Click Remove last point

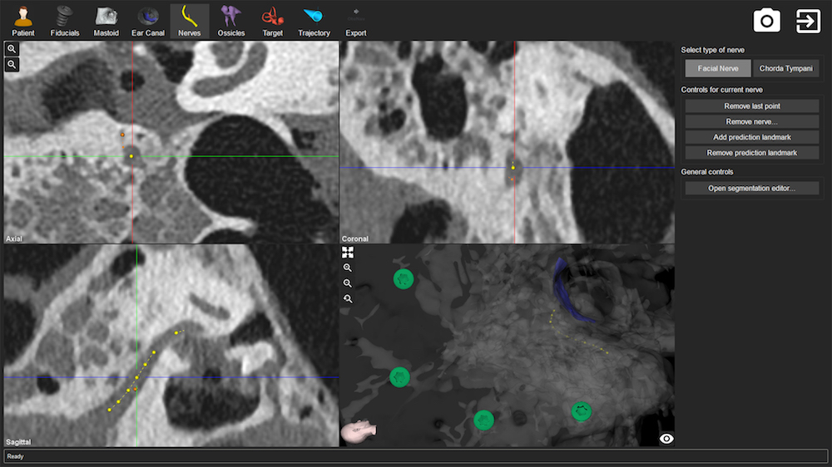pyautogui.click(x=752, y=106)
